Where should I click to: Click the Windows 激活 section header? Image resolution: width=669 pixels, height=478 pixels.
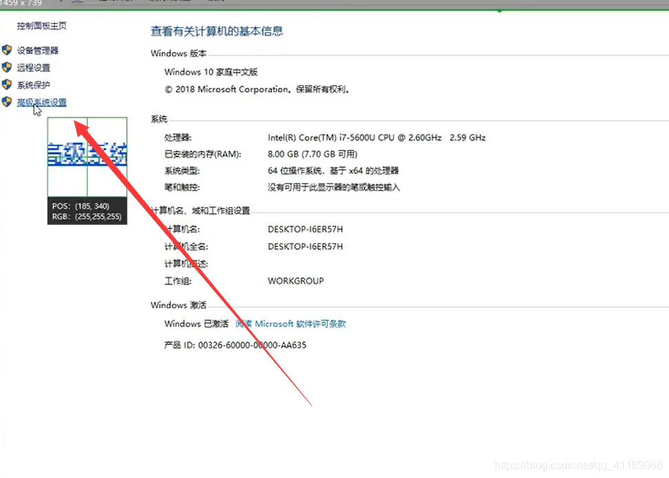[x=178, y=305]
